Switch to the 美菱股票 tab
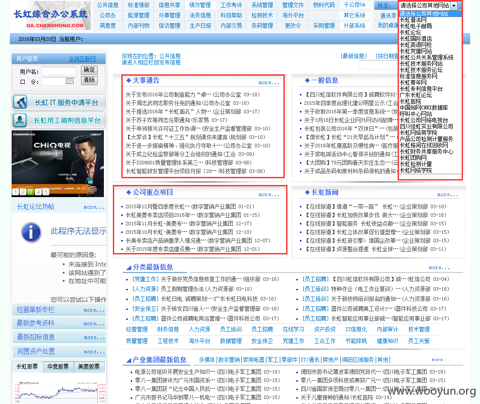 (x=89, y=367)
